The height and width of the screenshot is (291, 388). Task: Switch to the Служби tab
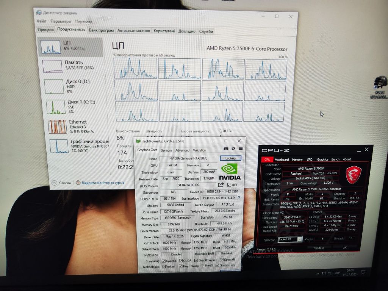click(x=206, y=31)
